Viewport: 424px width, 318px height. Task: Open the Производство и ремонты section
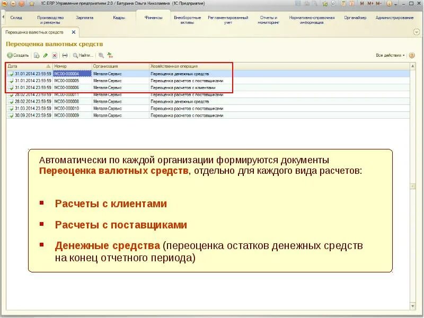pos(50,20)
